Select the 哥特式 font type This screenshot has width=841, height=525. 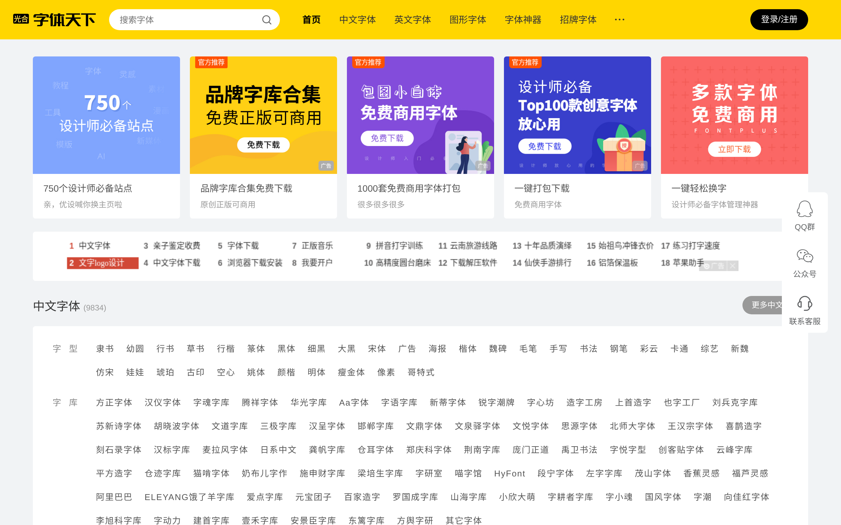pyautogui.click(x=421, y=372)
